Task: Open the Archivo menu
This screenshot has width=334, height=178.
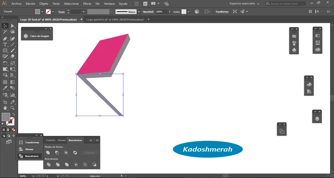Action: click(x=16, y=4)
